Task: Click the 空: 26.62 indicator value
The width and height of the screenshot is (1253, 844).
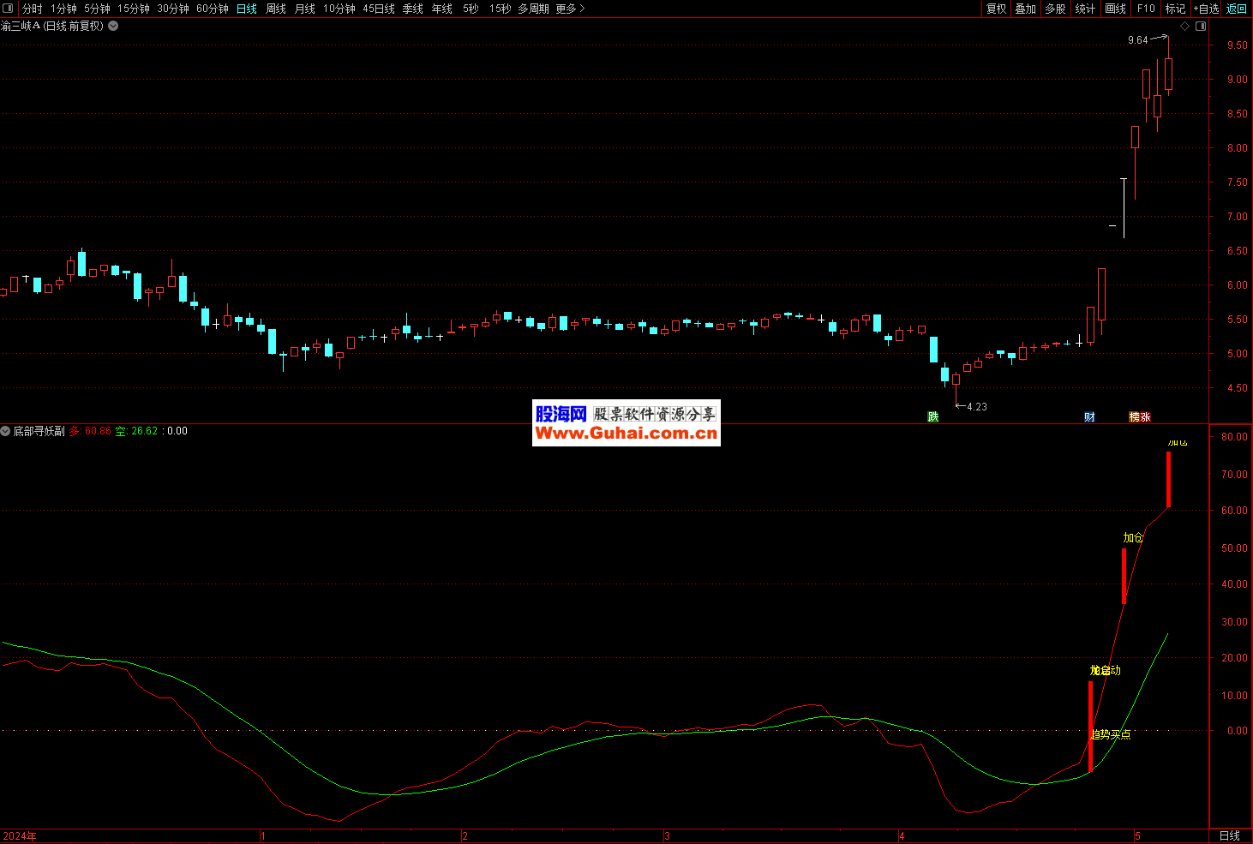Action: click(x=136, y=431)
